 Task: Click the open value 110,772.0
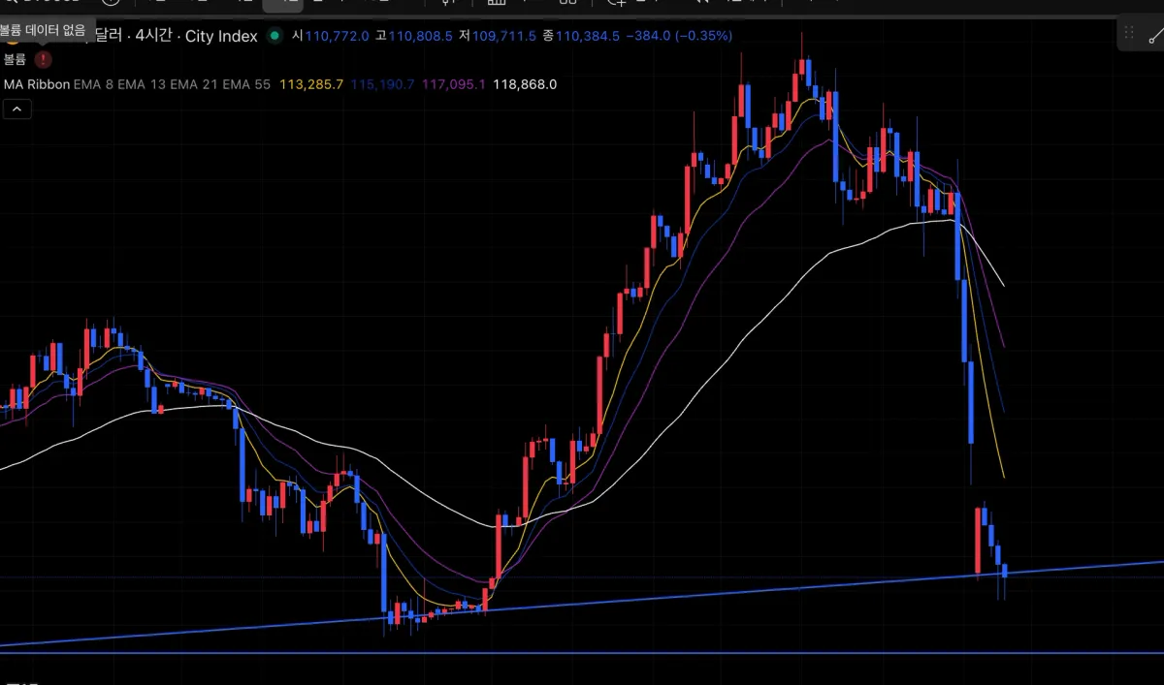tap(337, 36)
